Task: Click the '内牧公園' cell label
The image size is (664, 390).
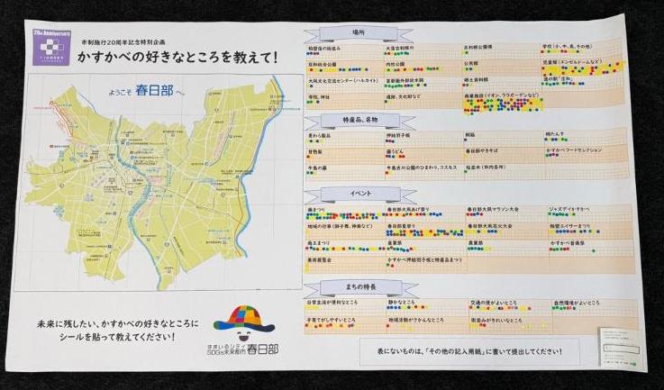Action: click(x=395, y=64)
